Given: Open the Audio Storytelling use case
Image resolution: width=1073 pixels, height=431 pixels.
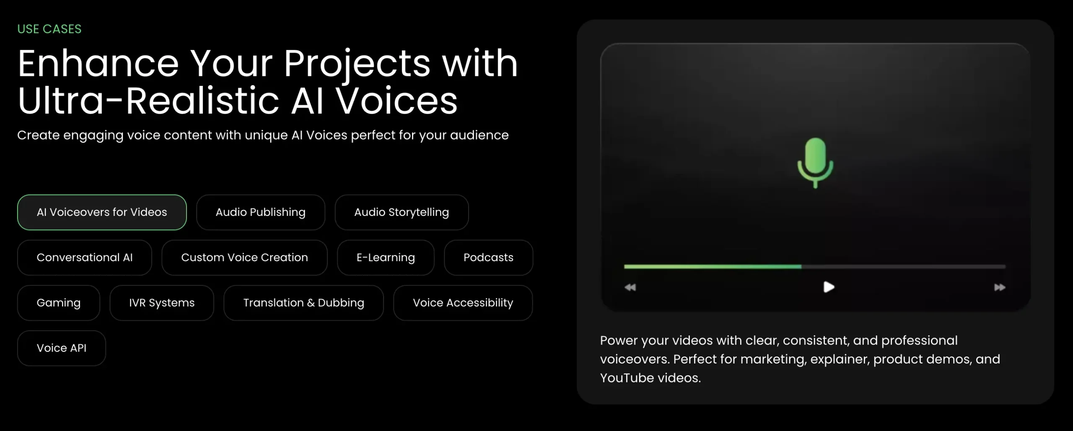Looking at the screenshot, I should click(401, 212).
